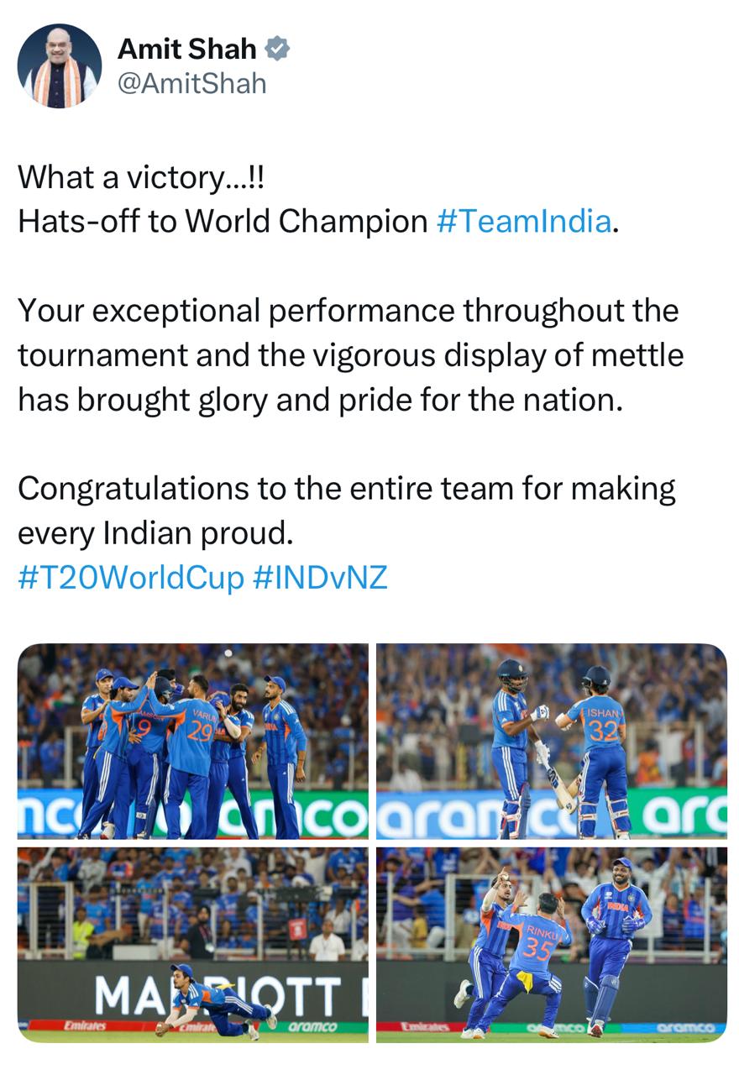The height and width of the screenshot is (1075, 739).
Task: Click Amit Shah's profile avatar
Action: pos(60,66)
